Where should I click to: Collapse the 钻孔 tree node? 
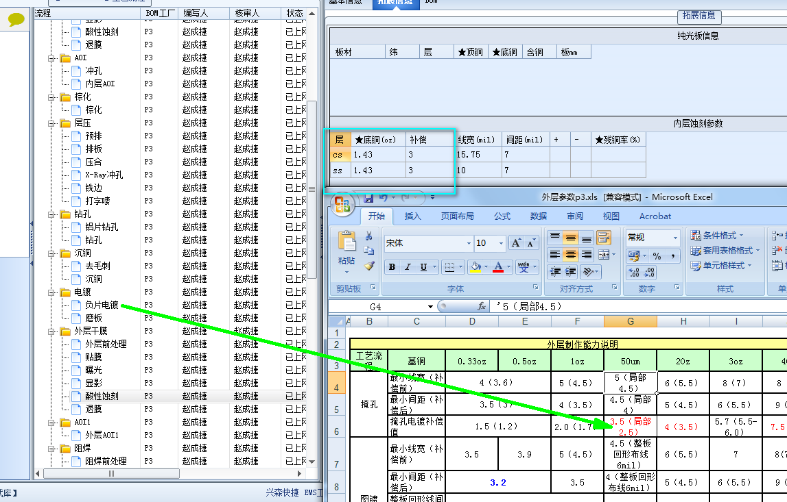coord(51,214)
